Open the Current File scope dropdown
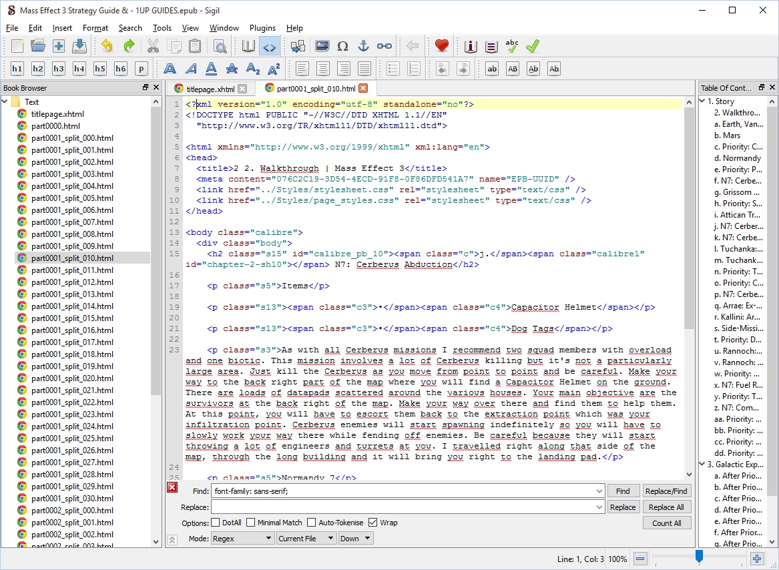779x570 pixels. click(304, 539)
